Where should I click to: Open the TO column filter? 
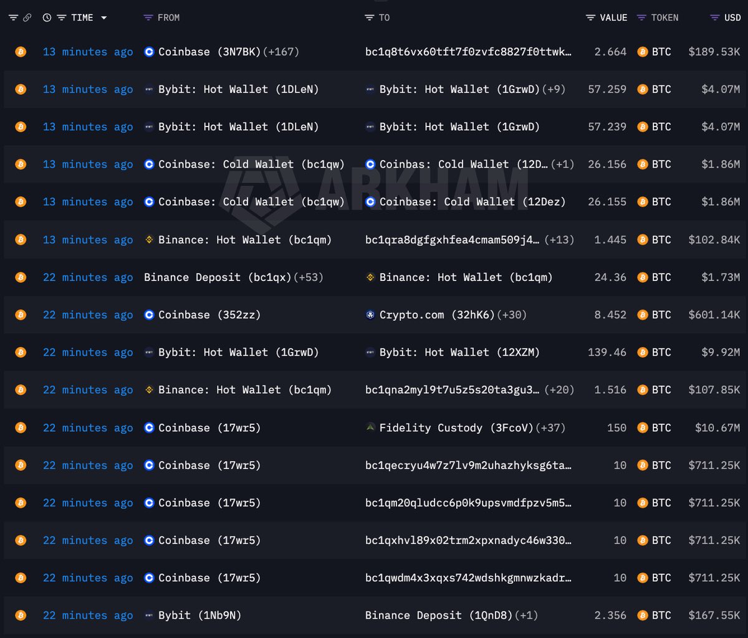tap(370, 17)
